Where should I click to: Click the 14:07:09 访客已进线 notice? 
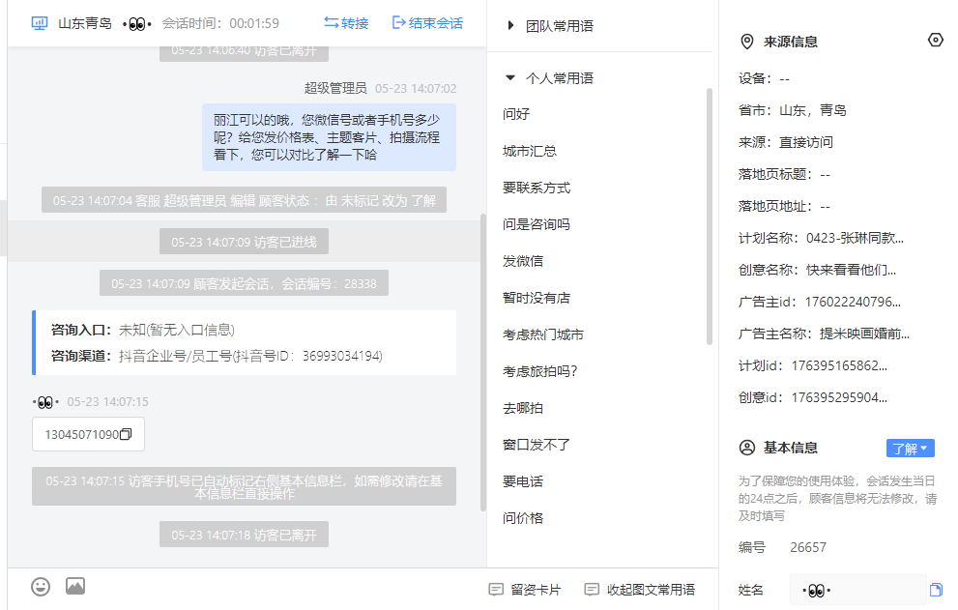244,242
